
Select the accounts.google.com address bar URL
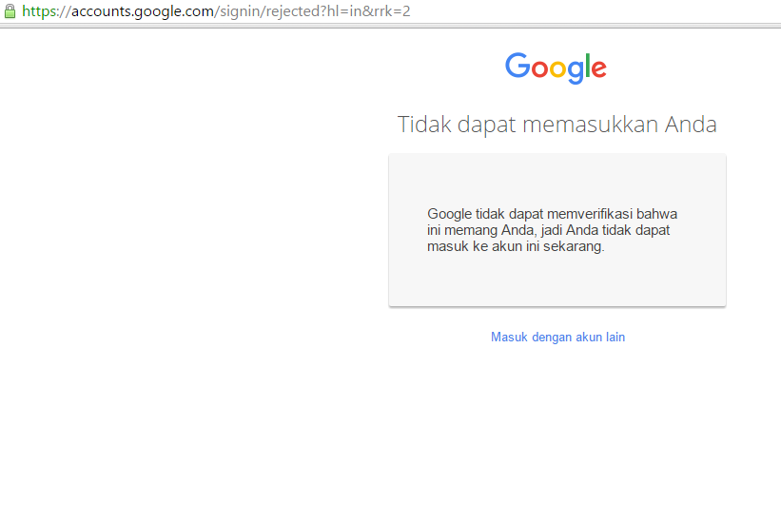pyautogui.click(x=216, y=11)
